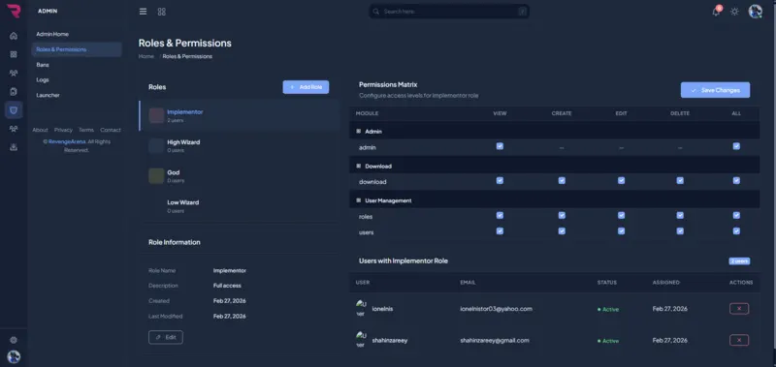Select the shield admin icon in the left rail
Screen dimensions: 776x367
click(14, 110)
